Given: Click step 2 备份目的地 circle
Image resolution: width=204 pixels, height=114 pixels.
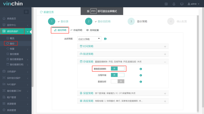Looking at the screenshot, I should coord(89,21).
